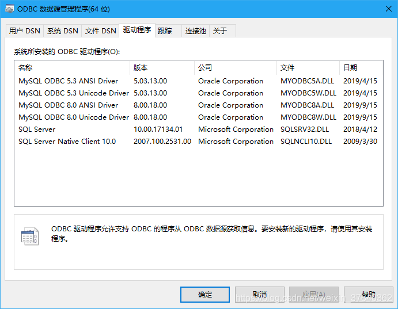
Task: Open help with 帮助 button
Action: [368, 295]
